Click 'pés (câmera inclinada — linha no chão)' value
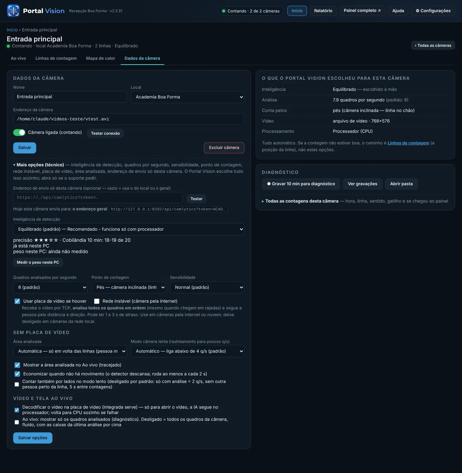 (373, 111)
